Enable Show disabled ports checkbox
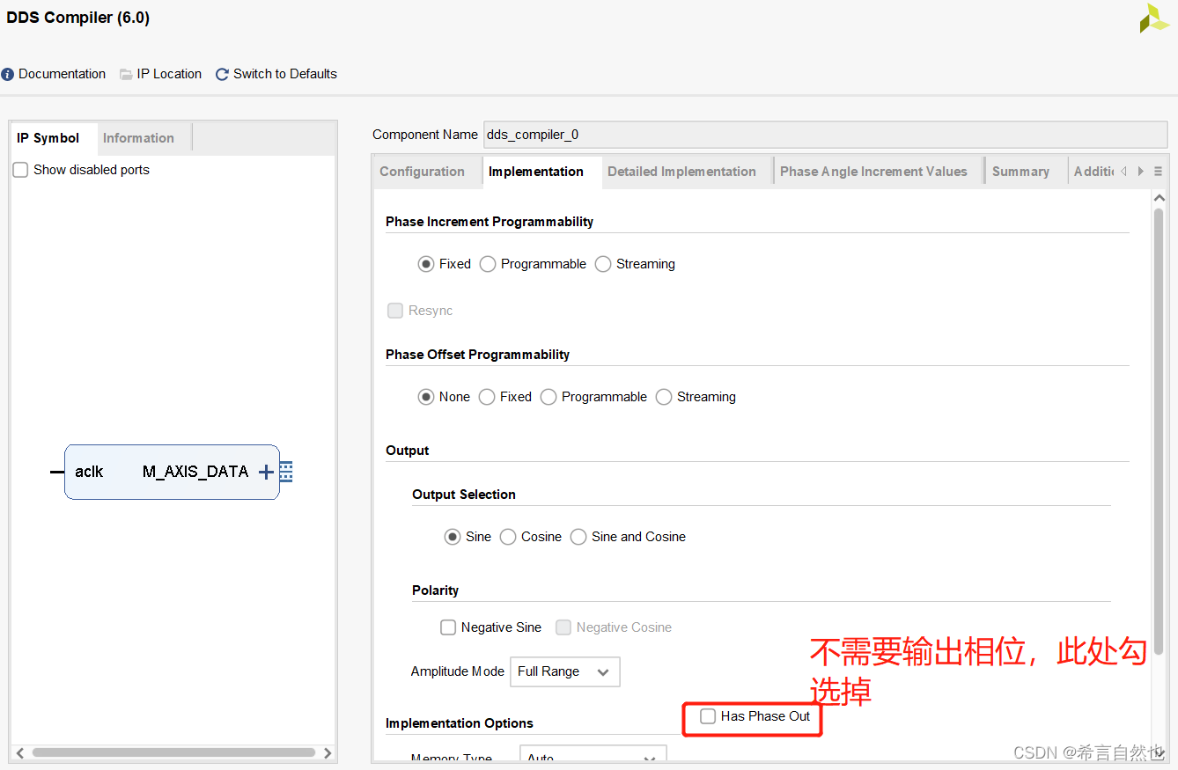The height and width of the screenshot is (770, 1178). point(20,170)
